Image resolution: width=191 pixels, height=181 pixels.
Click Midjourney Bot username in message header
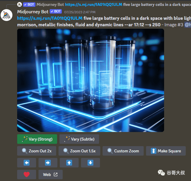33,12
